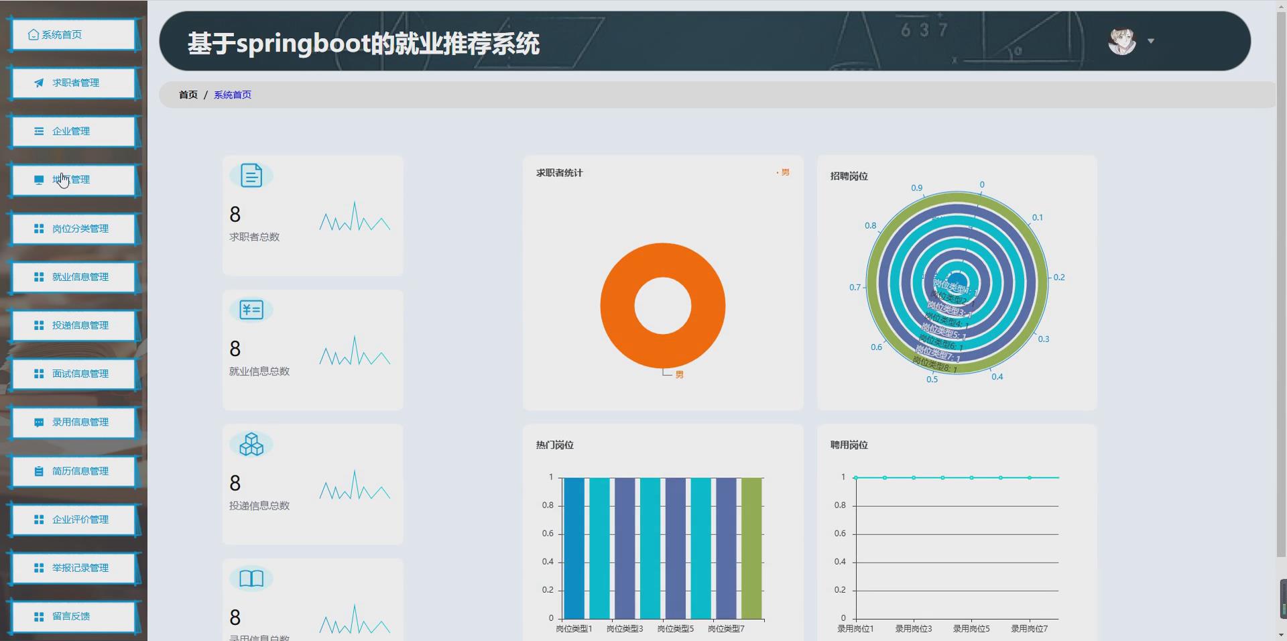
Task: Click the 求职者总数 label
Action: click(255, 237)
